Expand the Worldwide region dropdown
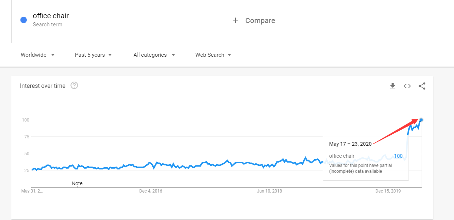Screen dimensions: 454x220 [38, 55]
